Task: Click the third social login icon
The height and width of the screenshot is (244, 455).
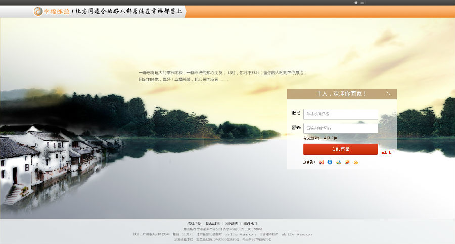Action: tap(339, 162)
